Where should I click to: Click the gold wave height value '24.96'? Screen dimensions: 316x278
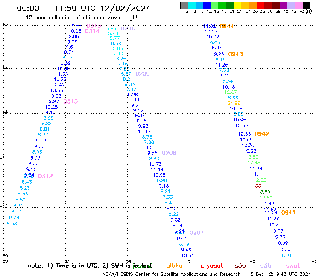(x=234, y=103)
